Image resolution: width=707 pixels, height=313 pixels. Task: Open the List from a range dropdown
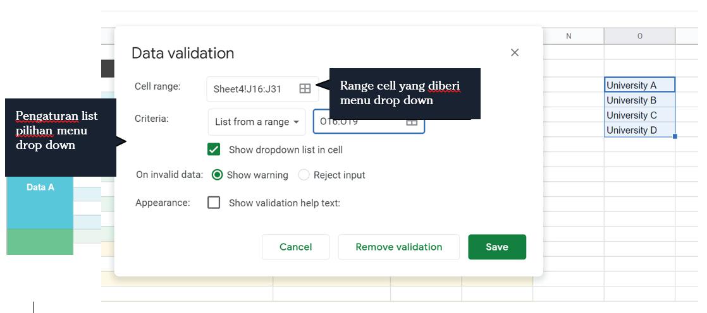257,122
